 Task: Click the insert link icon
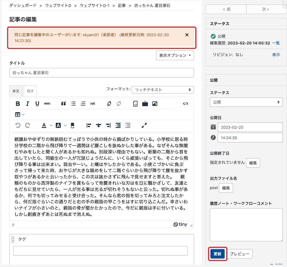(x=109, y=104)
